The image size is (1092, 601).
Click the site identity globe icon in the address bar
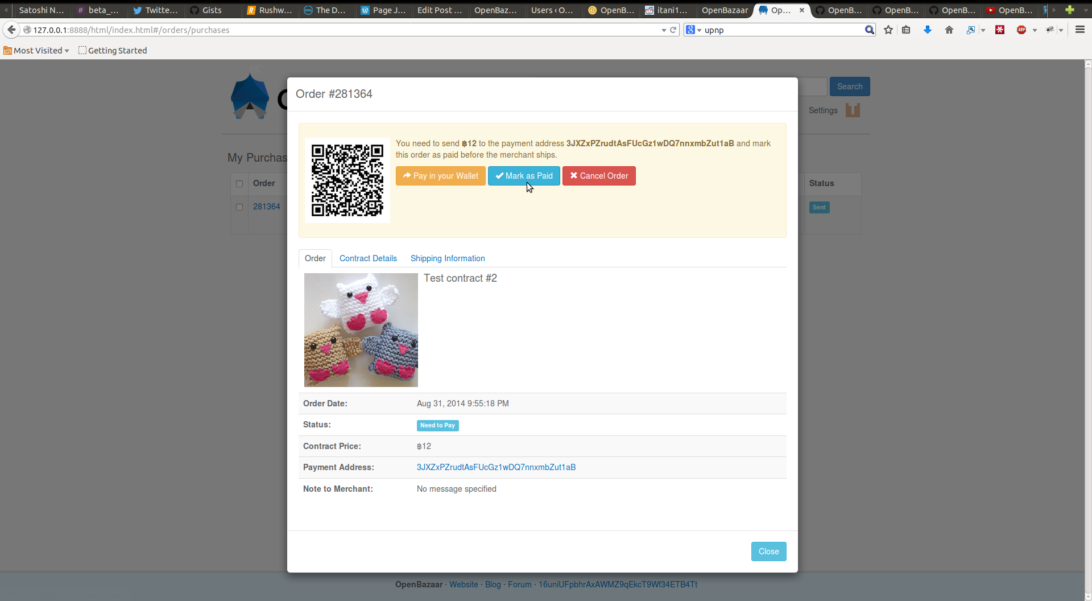27,30
